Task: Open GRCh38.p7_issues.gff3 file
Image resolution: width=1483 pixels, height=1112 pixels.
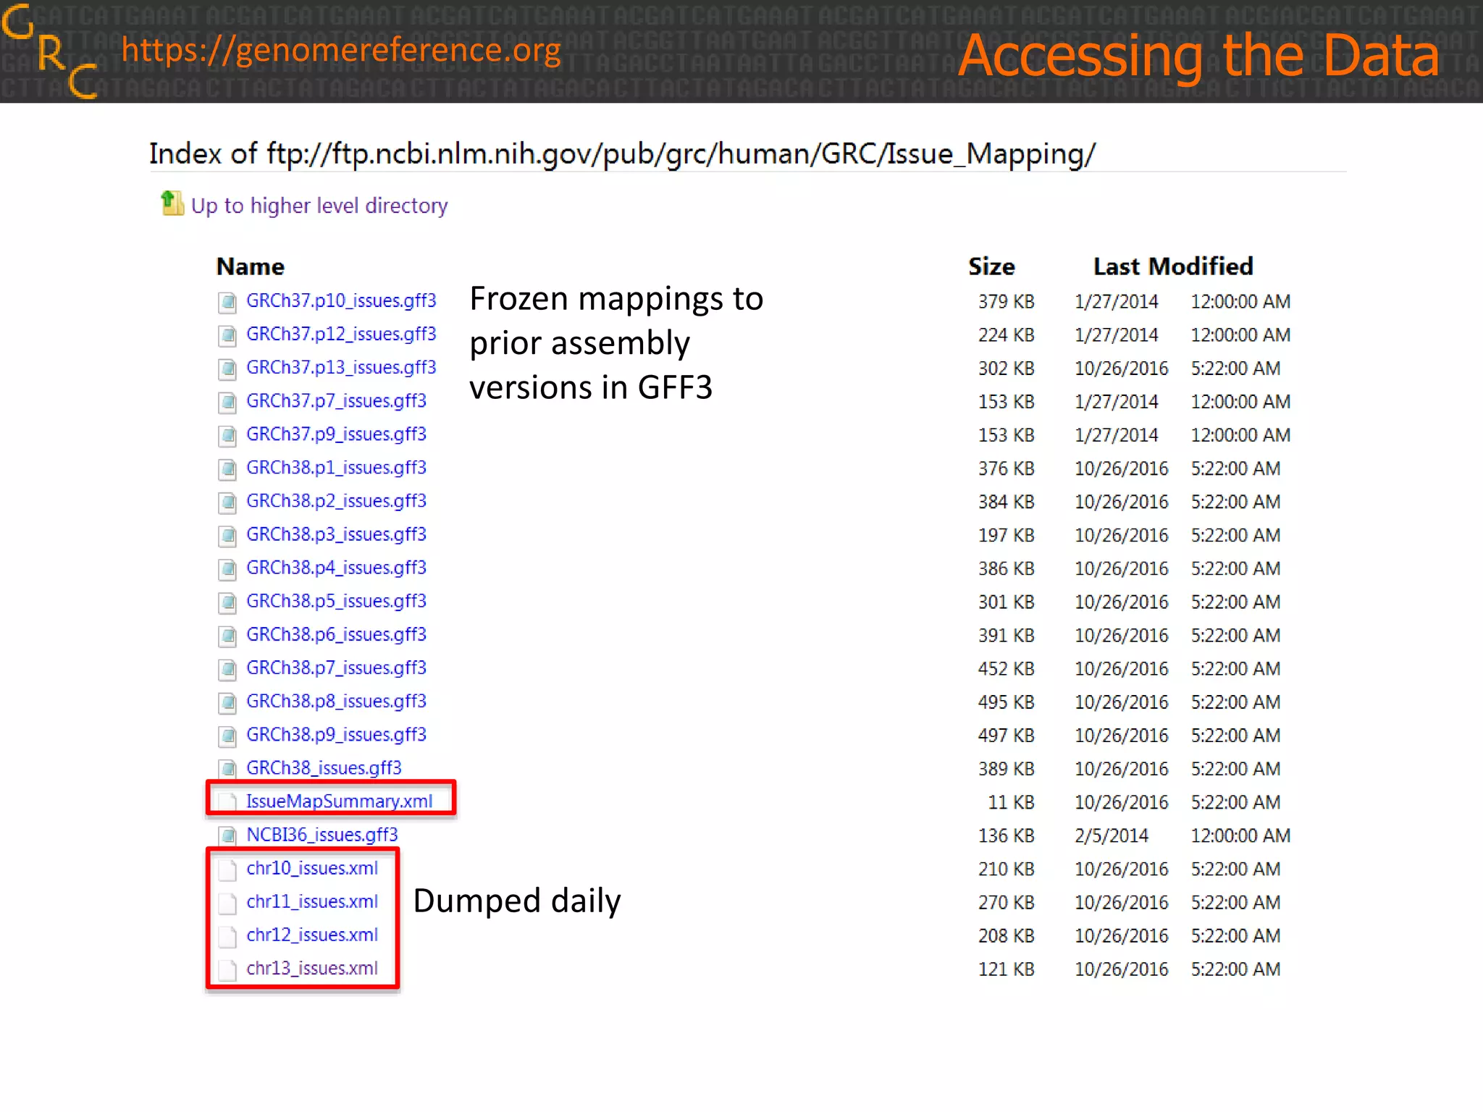Action: (336, 667)
